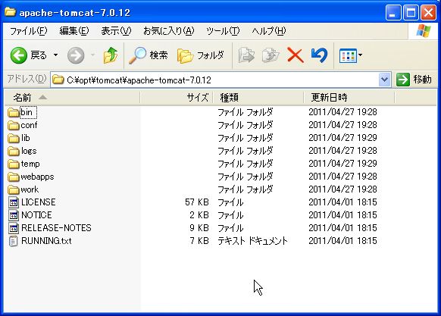Click the Windows flag logo

click(424, 31)
